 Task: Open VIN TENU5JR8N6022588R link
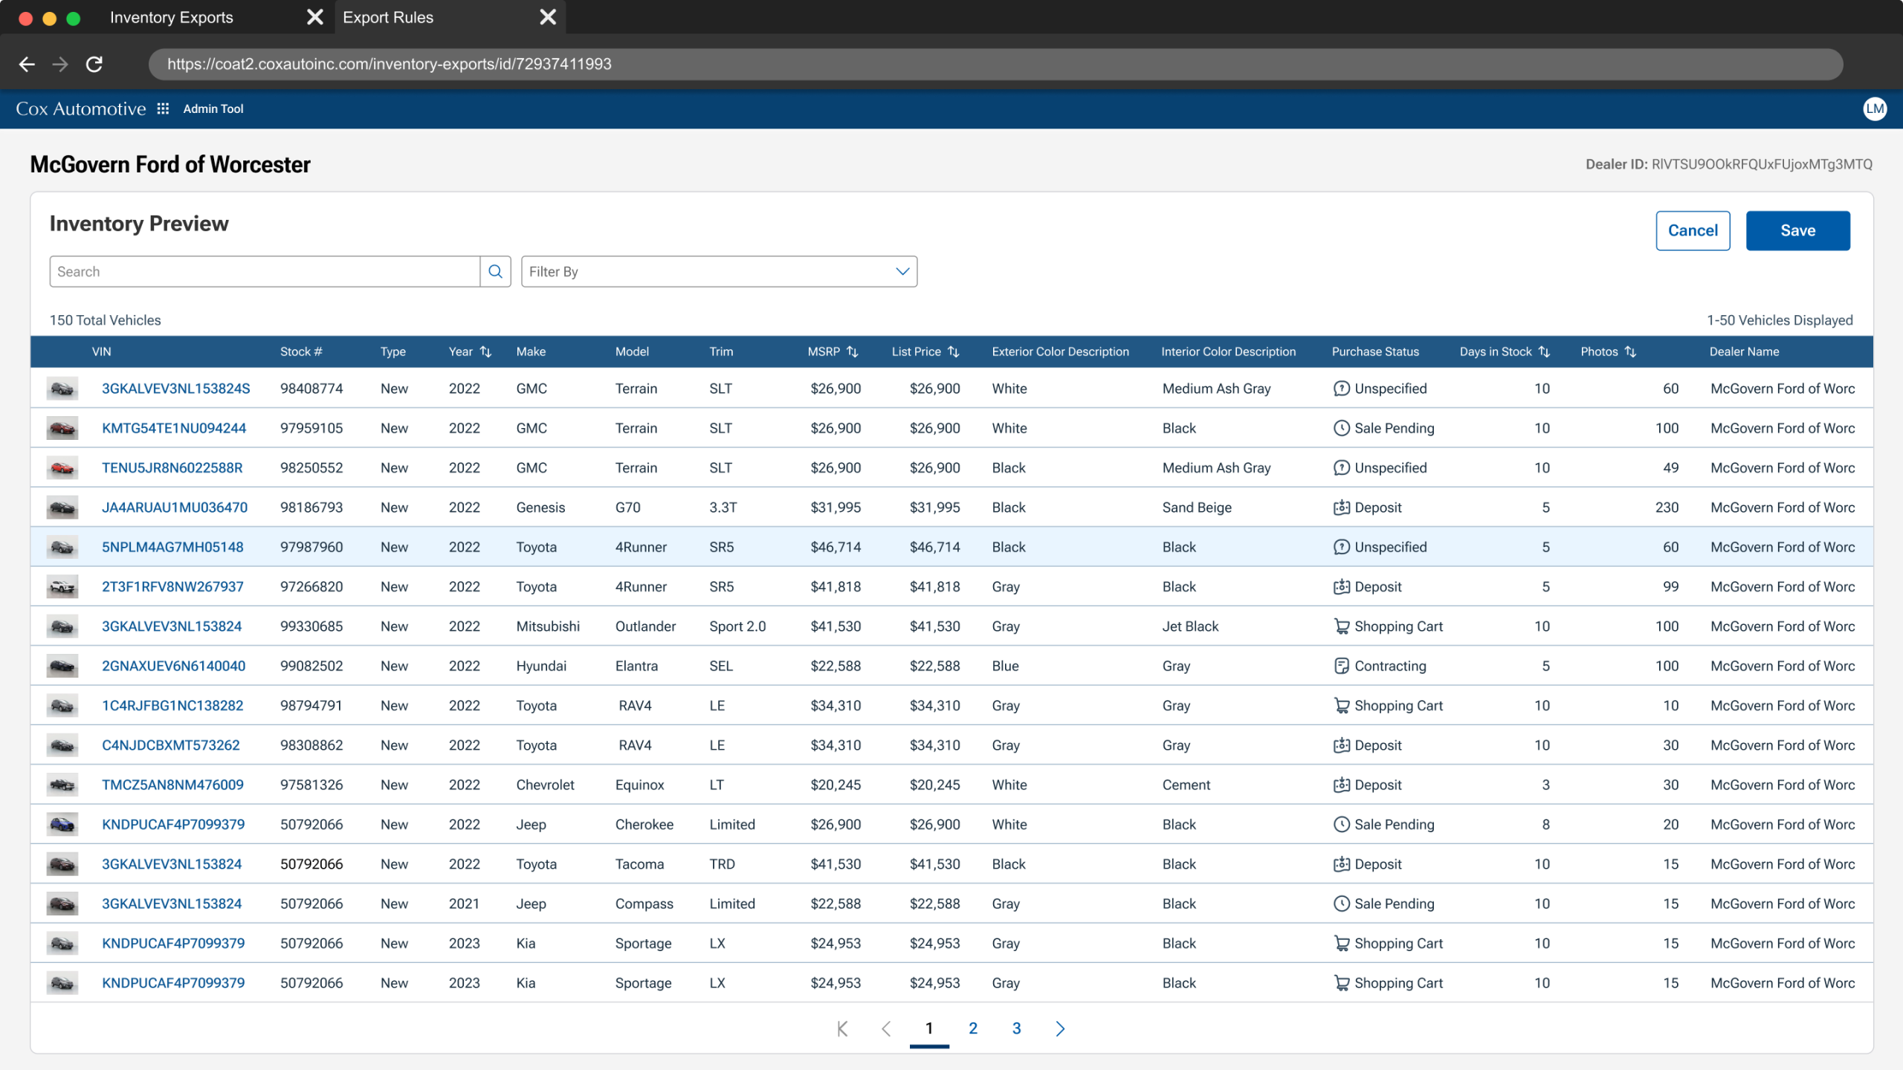pos(172,468)
